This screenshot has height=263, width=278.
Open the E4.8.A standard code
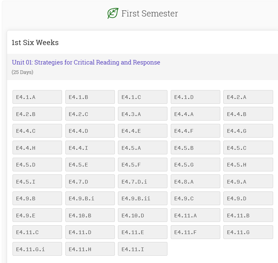(196, 182)
